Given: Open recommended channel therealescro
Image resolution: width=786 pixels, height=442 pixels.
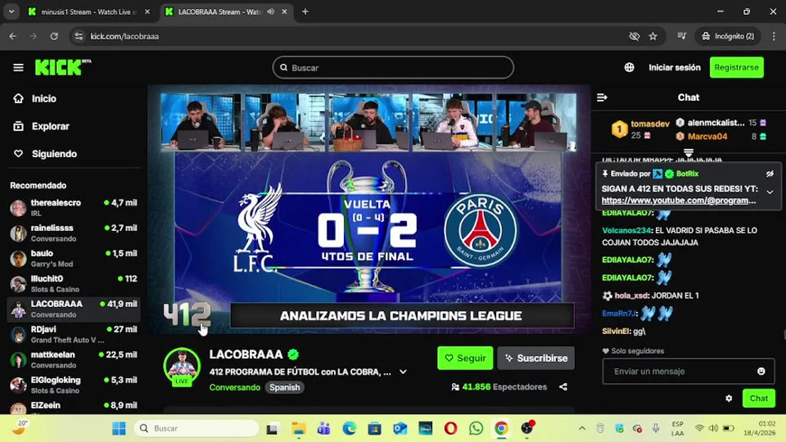Looking at the screenshot, I should [74, 207].
